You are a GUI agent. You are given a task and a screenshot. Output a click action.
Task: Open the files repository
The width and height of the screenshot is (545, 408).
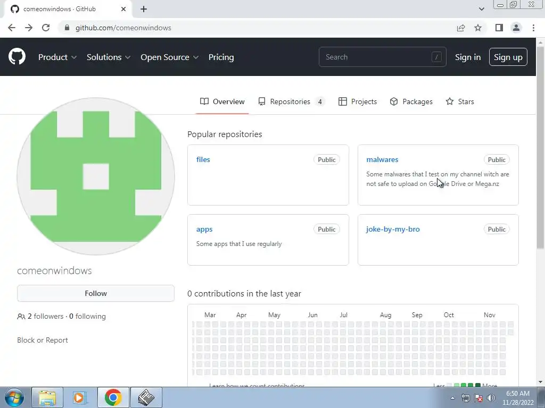203,159
